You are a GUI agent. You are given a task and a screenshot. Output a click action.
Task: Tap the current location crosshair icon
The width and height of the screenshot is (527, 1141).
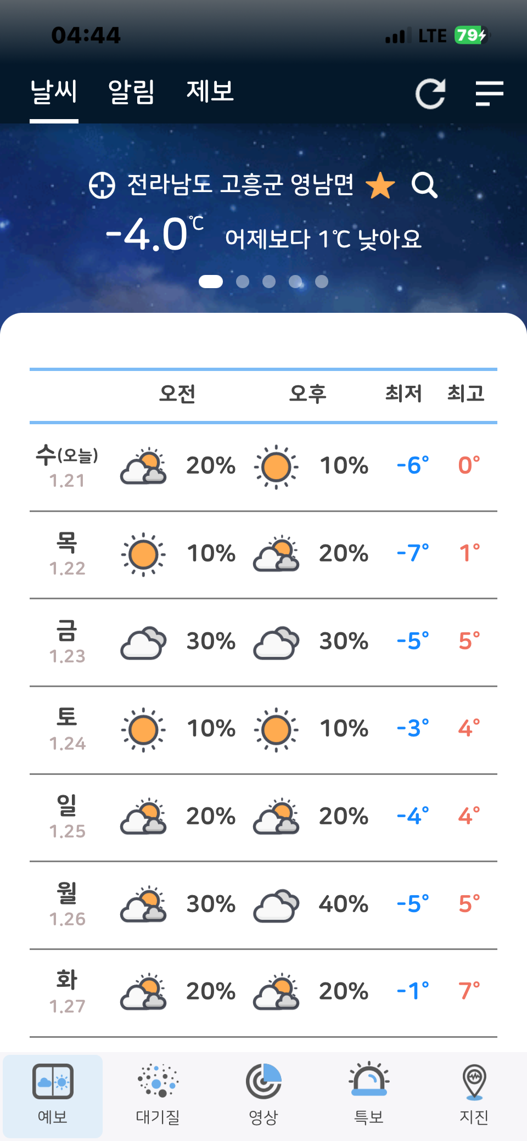[102, 185]
